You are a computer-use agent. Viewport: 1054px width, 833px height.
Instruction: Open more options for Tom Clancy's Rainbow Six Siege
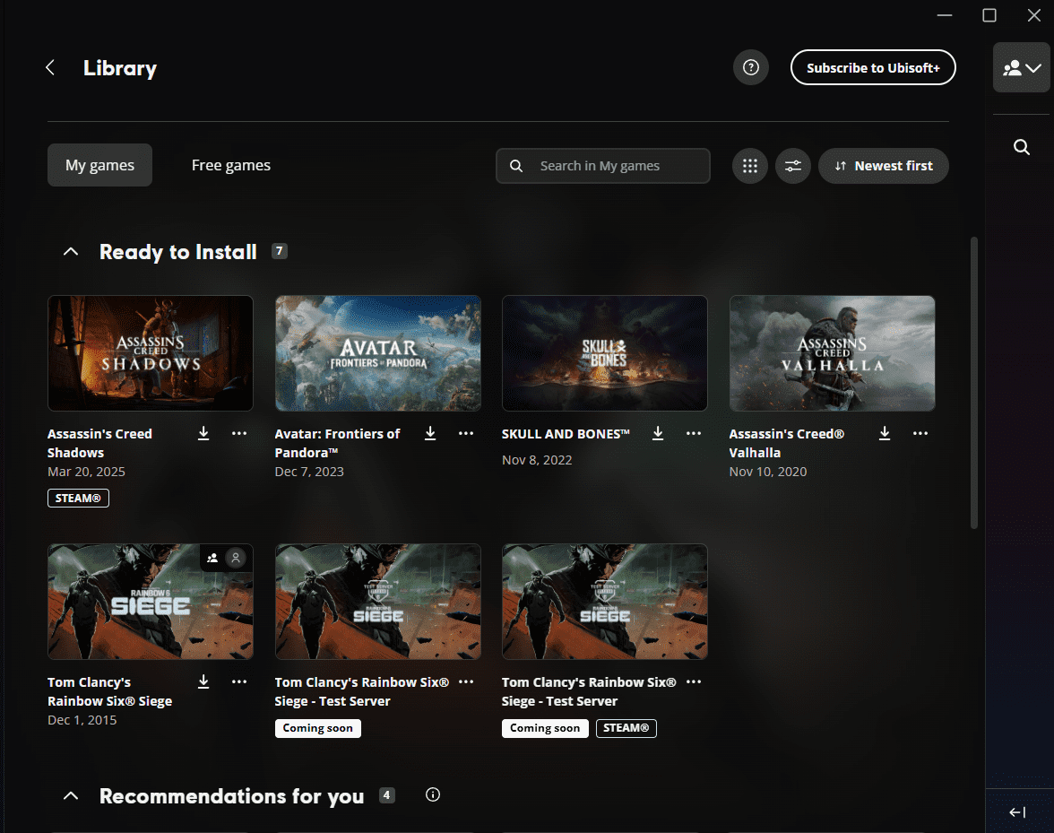(239, 681)
